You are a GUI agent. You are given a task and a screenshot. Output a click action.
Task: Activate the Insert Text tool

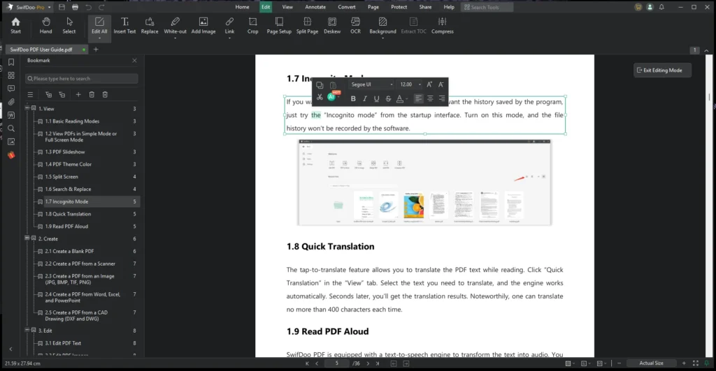tap(124, 26)
